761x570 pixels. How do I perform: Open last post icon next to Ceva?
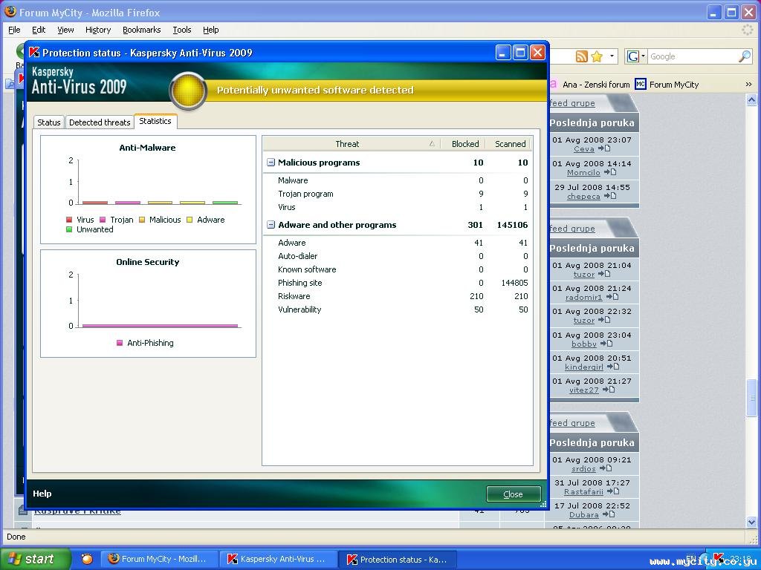tap(604, 148)
